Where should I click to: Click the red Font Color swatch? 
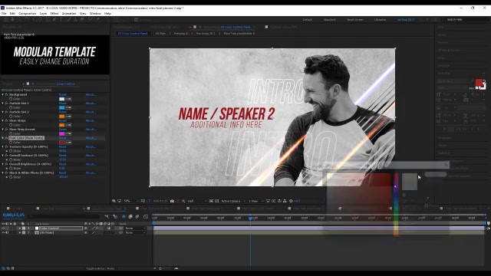[62, 143]
